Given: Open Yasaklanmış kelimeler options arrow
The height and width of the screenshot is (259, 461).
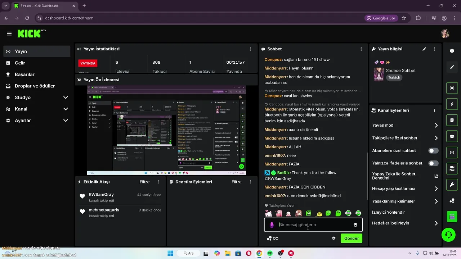Looking at the screenshot, I should tap(436, 201).
